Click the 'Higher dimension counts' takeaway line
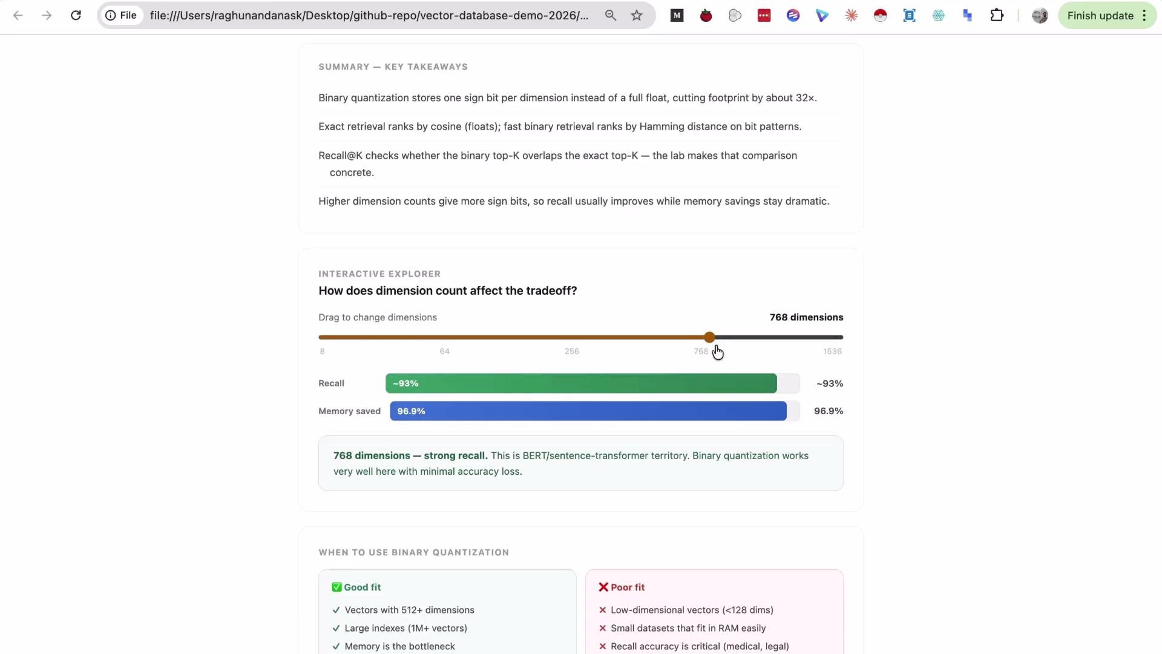 pos(574,201)
